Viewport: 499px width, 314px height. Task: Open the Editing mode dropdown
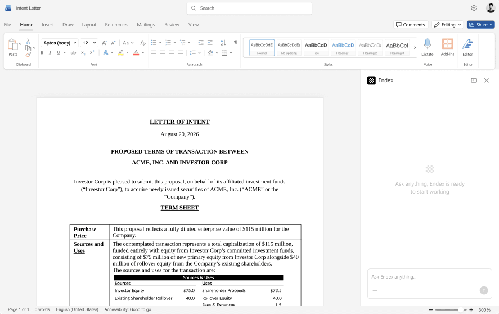[x=448, y=25]
